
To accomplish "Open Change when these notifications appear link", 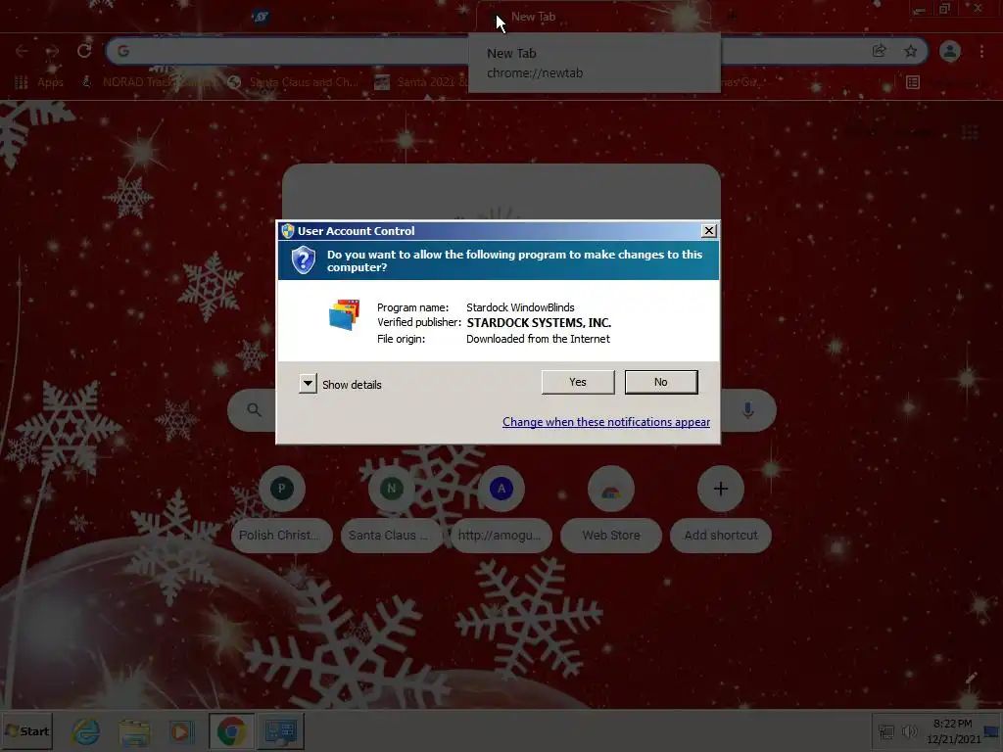I will click(605, 421).
